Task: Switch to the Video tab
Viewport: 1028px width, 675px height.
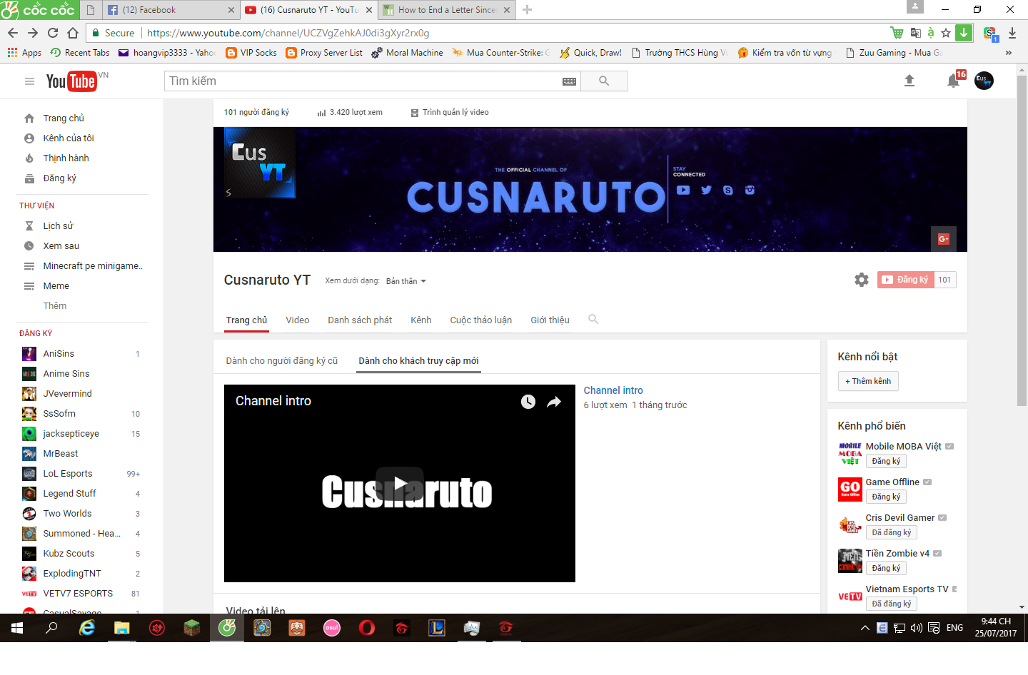Action: click(x=298, y=320)
